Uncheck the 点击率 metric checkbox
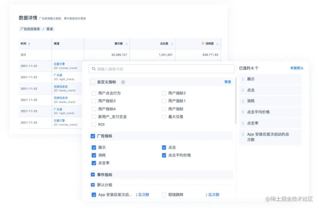This screenshot has width=319, height=208. tap(94, 163)
